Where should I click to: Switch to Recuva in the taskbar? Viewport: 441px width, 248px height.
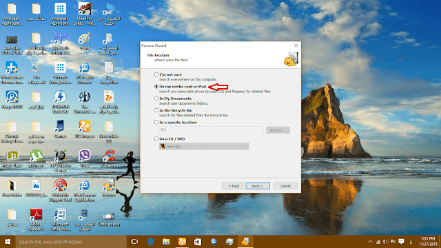pyautogui.click(x=245, y=242)
